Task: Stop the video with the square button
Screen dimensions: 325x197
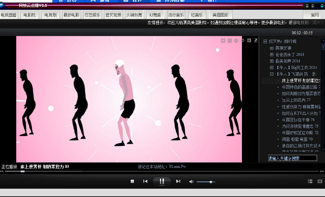Action: click(x=132, y=181)
